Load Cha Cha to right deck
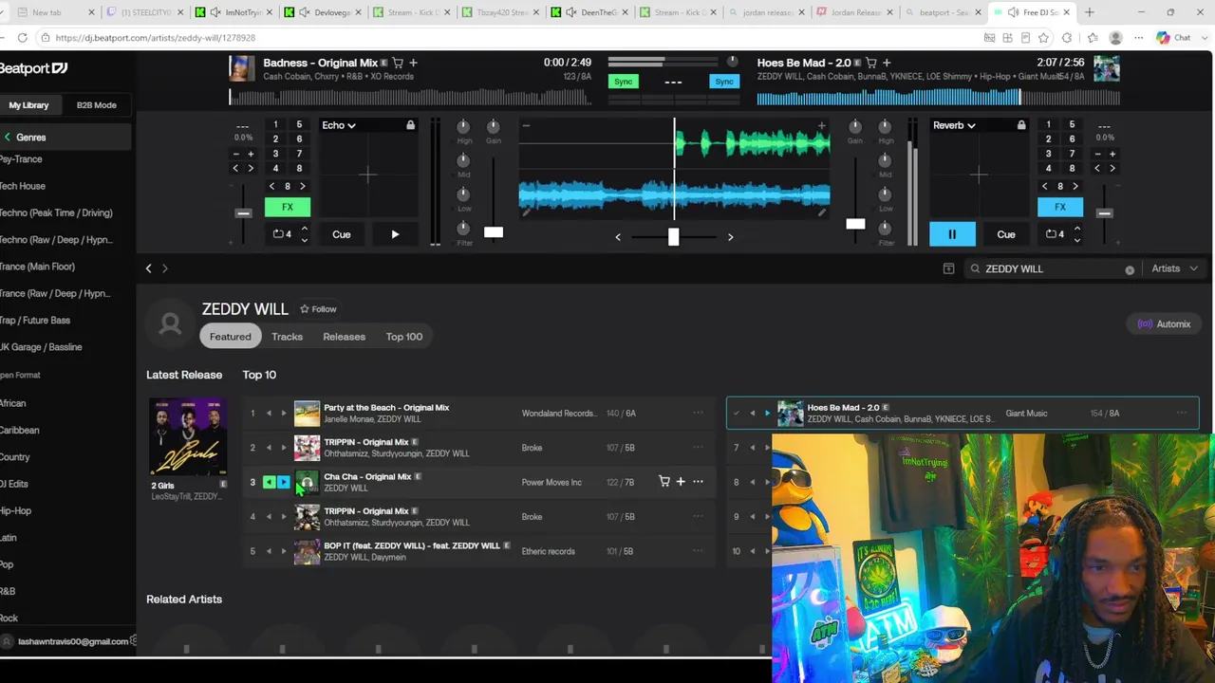 coord(284,483)
